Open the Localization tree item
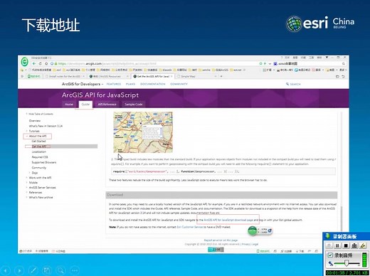 point(39,152)
